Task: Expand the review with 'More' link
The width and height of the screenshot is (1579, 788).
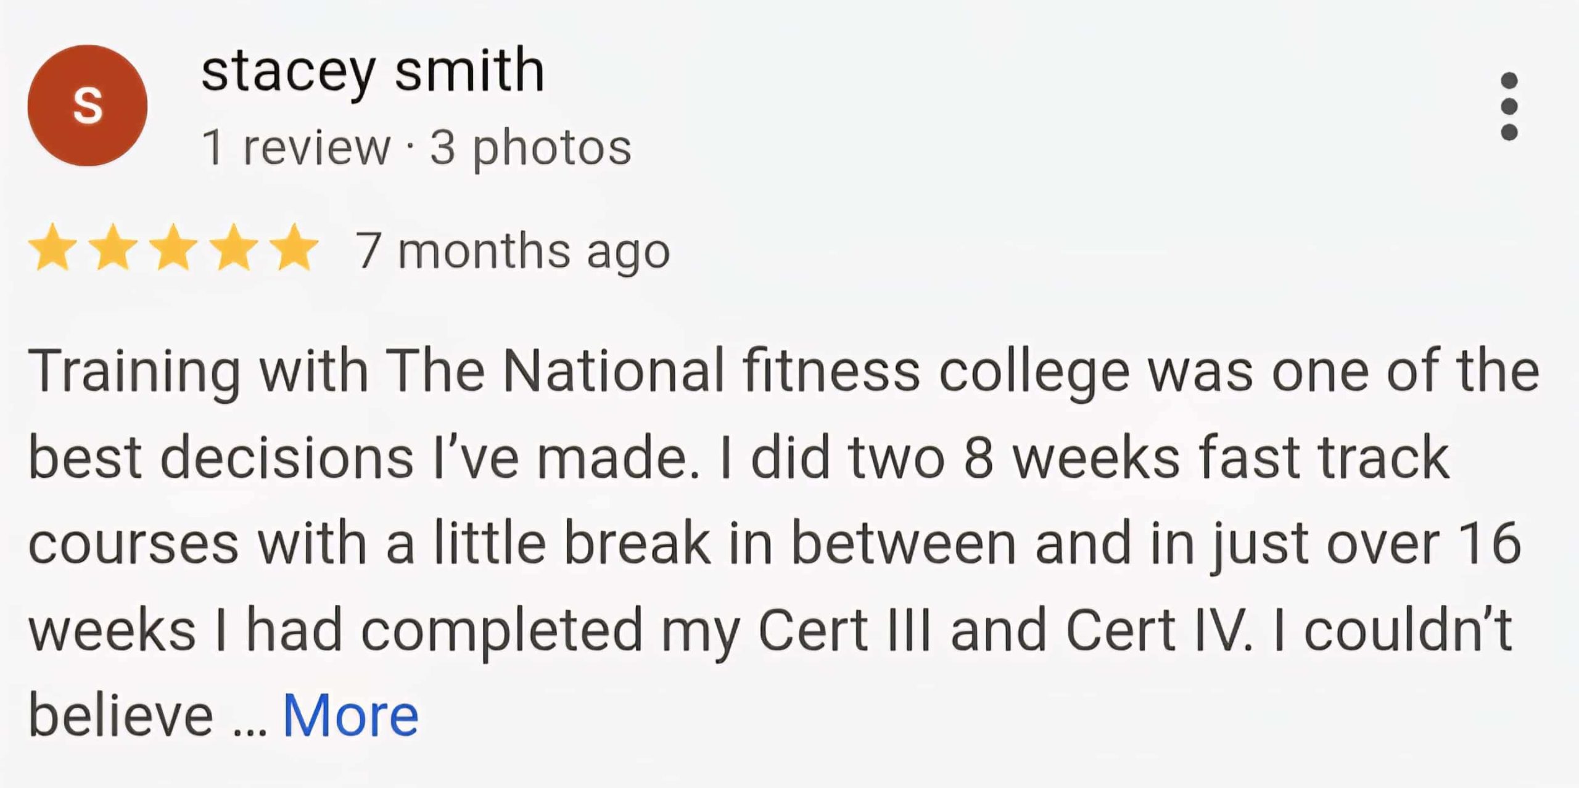Action: point(350,715)
